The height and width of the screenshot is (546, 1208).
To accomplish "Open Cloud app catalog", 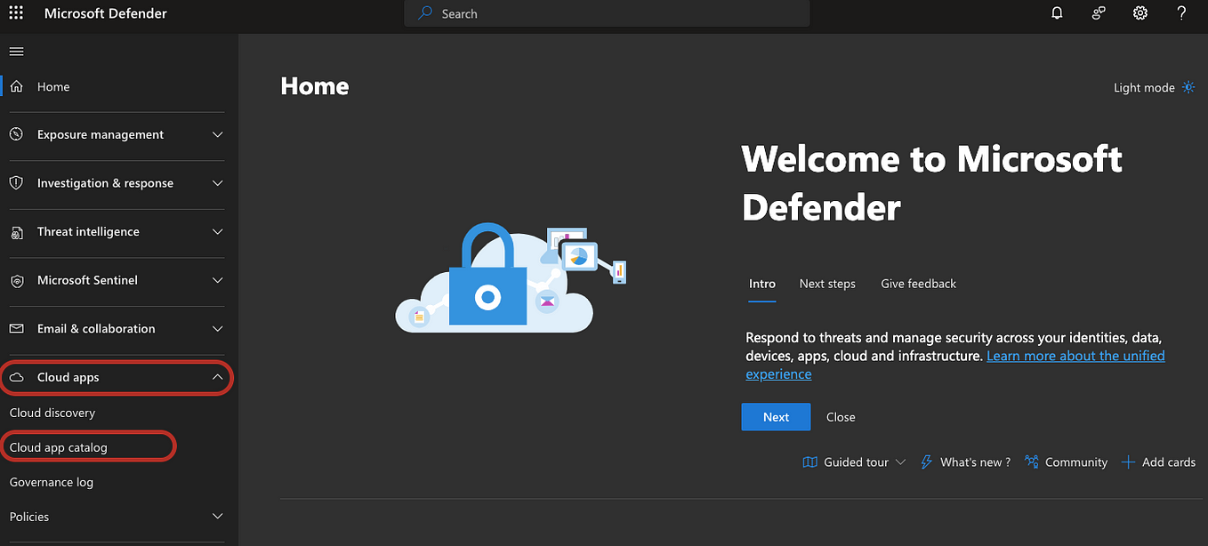I will click(x=59, y=447).
